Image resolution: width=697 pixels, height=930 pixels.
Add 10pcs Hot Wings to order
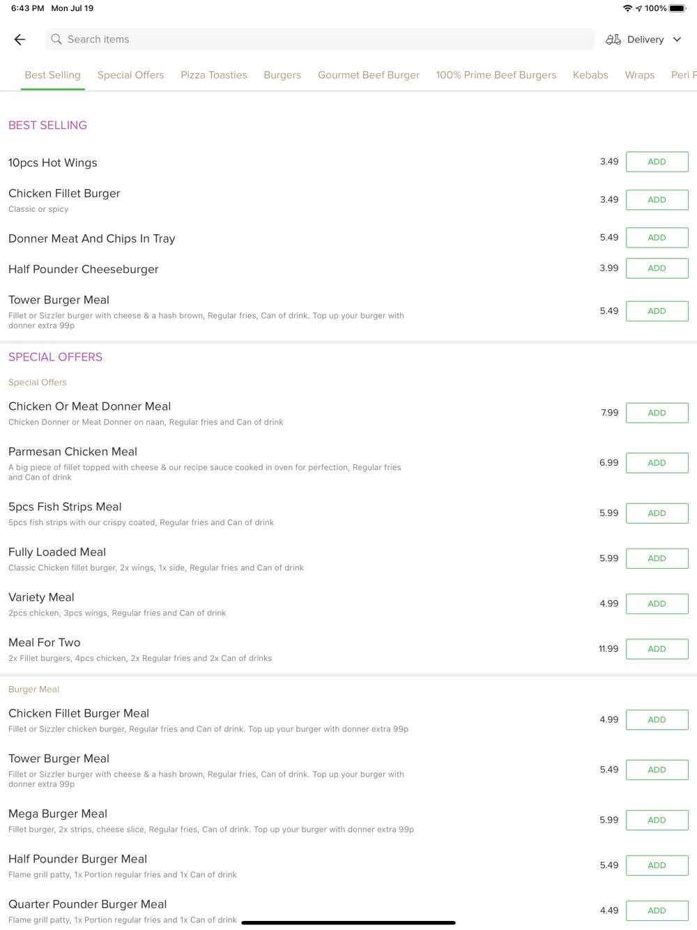[x=657, y=162]
